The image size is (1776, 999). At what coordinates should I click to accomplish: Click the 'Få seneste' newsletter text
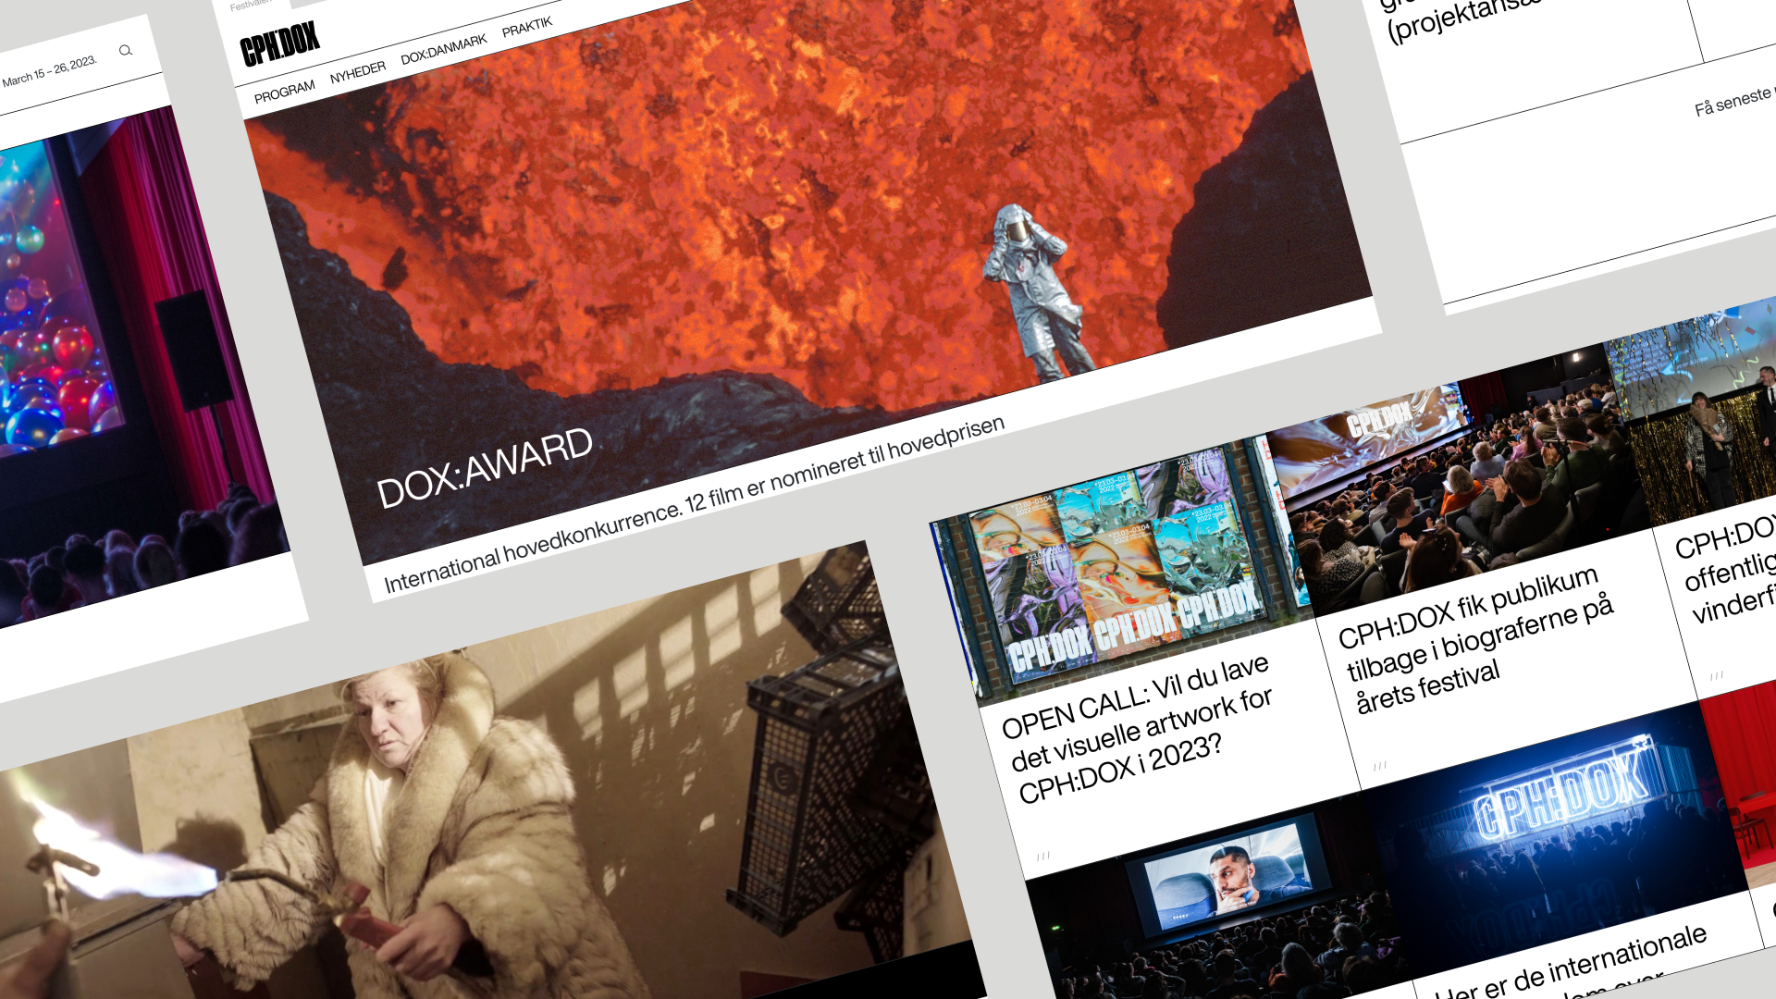point(1733,102)
